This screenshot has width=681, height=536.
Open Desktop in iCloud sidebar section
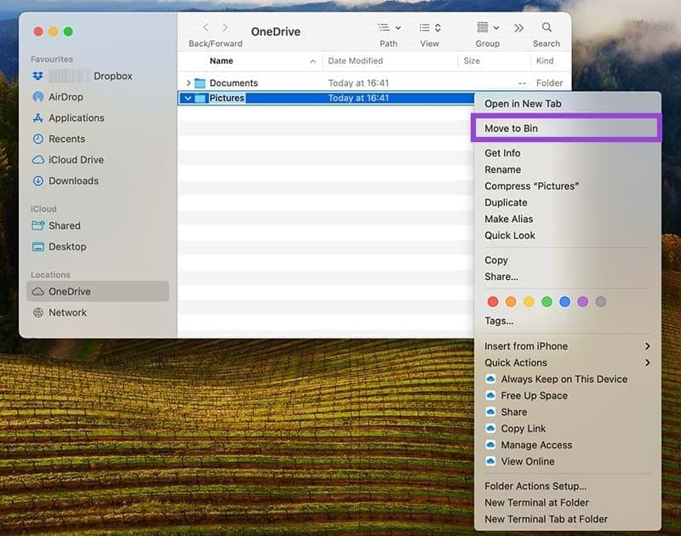[x=67, y=247]
